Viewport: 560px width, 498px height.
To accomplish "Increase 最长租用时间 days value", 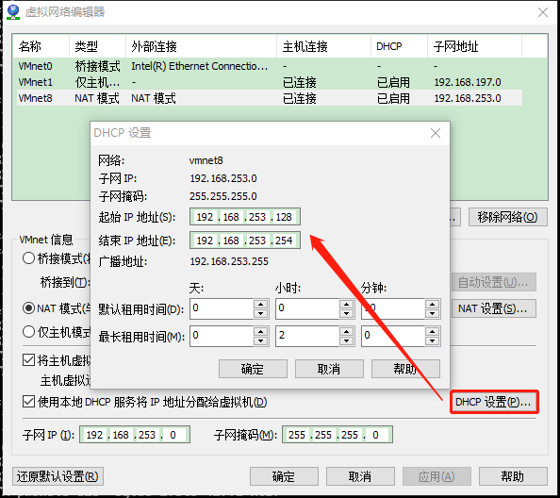I will pyautogui.click(x=261, y=332).
